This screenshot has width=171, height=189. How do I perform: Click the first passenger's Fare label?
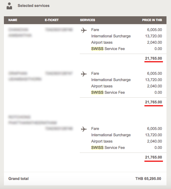coord(95,30)
